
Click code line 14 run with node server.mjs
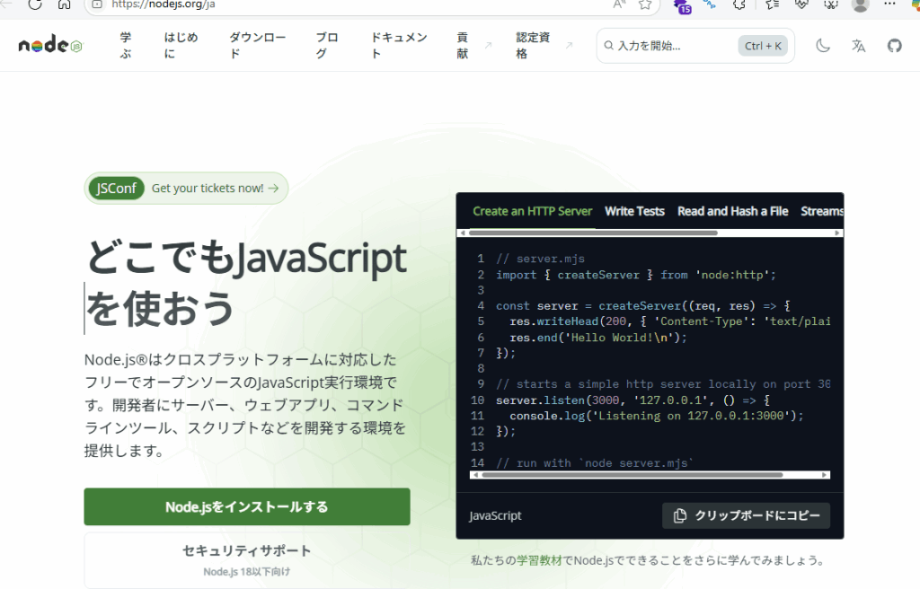[x=594, y=463]
